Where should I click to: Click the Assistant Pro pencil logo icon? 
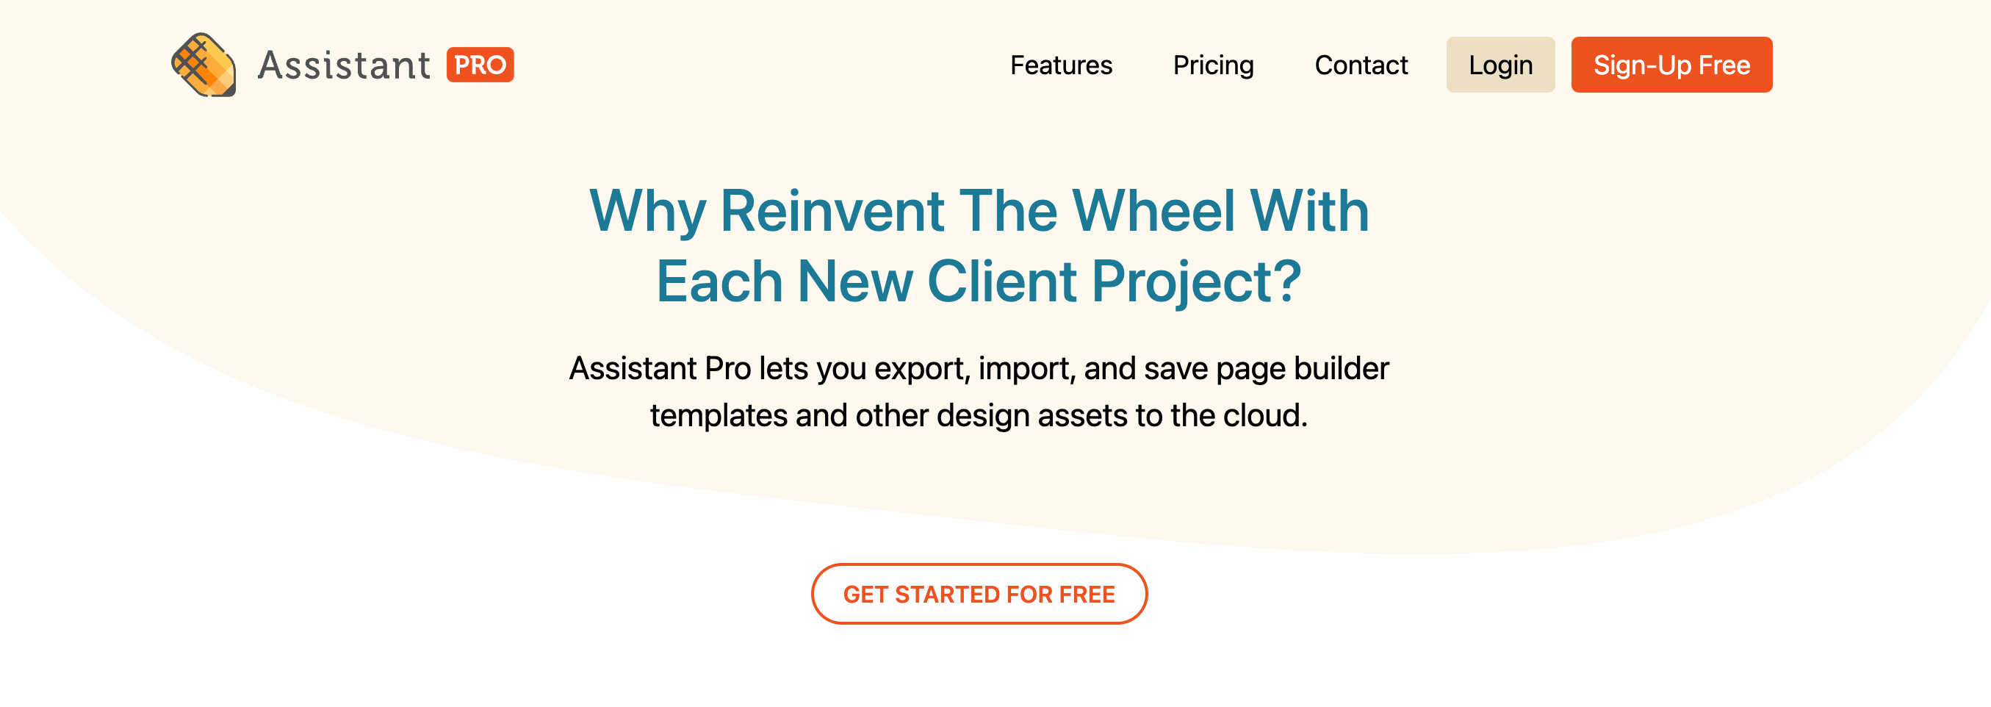(204, 64)
